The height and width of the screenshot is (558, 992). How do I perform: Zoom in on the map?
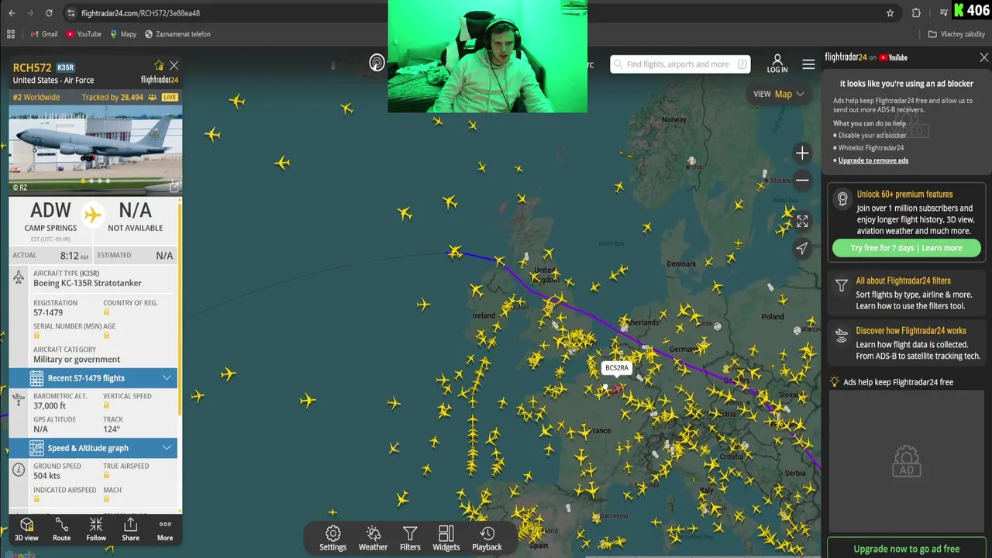tap(802, 153)
